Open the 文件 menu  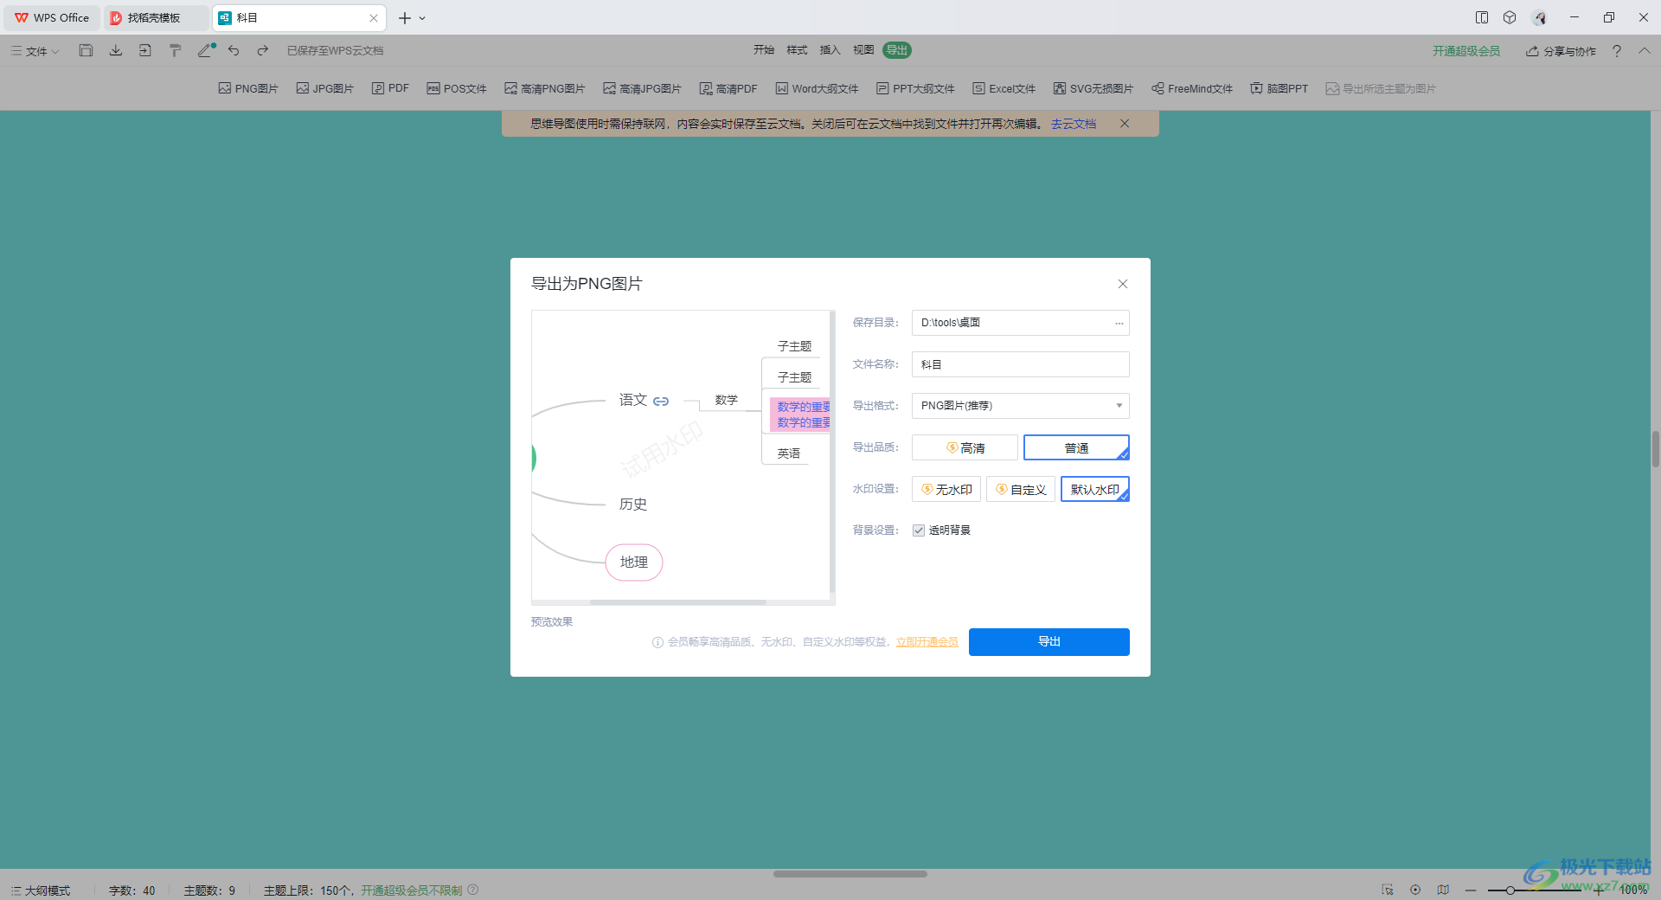[35, 51]
